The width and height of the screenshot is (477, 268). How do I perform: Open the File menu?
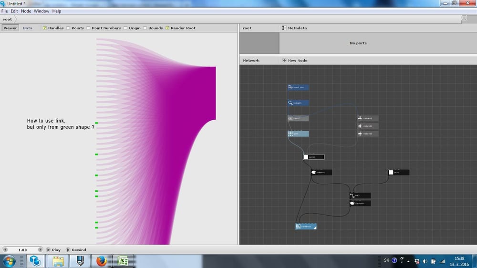5,11
